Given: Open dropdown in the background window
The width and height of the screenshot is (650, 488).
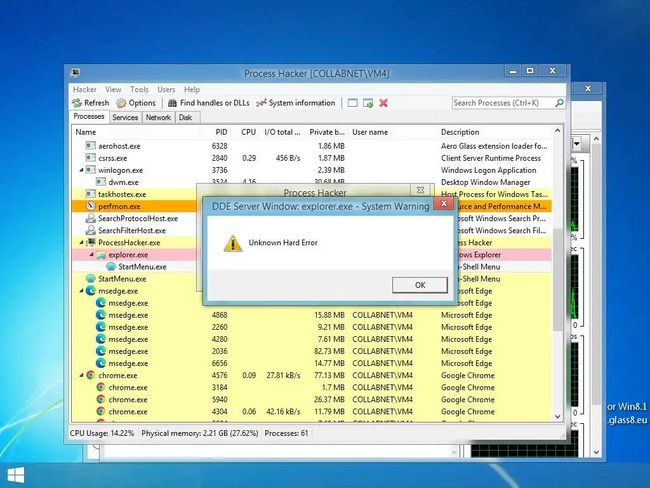Looking at the screenshot, I should point(576,144).
